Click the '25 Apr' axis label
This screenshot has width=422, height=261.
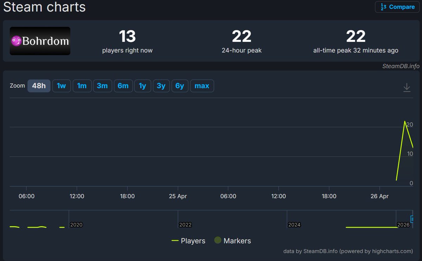[x=178, y=196]
